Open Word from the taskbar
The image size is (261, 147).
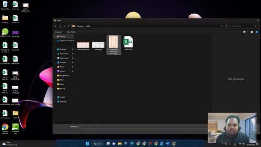[168, 144]
